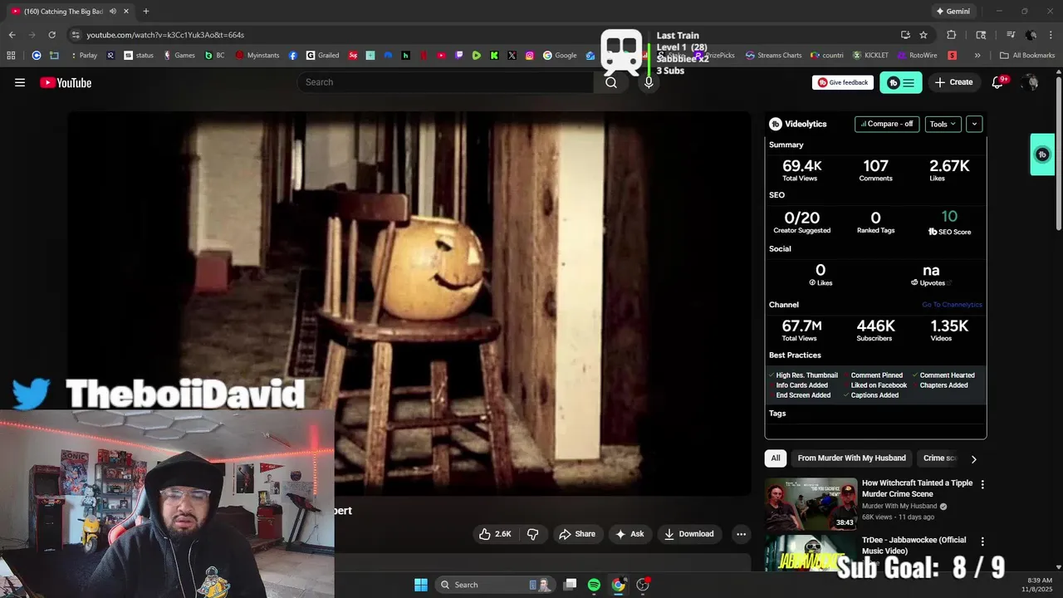Viewport: 1063px width, 598px height.
Task: Dislike the video with thumbs down
Action: 533,534
